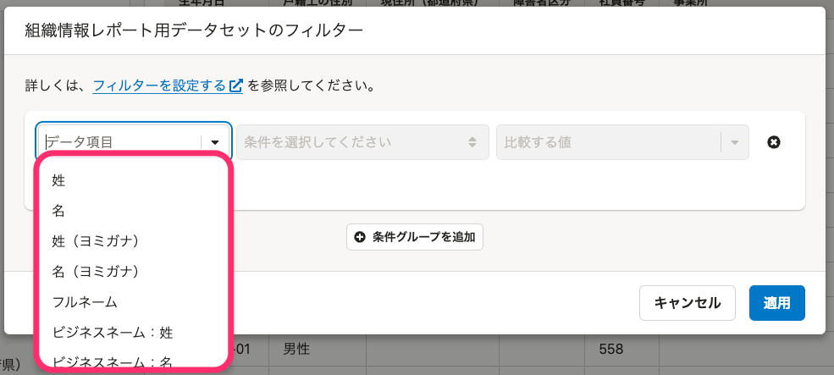Expand the 比較する値 dropdown arrow
The image size is (834, 375).
(x=735, y=142)
